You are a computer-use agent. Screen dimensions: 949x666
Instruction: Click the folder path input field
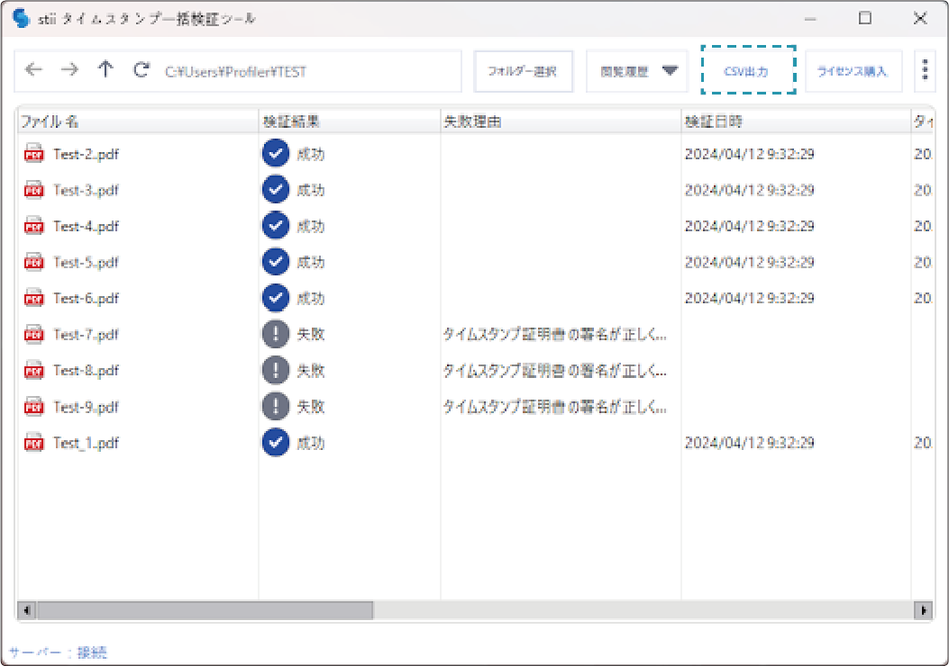[x=306, y=71]
